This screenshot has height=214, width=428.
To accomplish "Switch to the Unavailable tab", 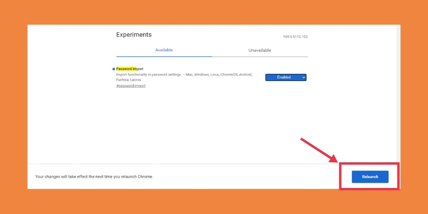I will point(259,50).
